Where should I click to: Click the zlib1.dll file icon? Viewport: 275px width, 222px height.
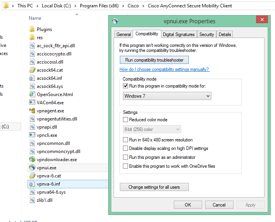[x=32, y=200]
